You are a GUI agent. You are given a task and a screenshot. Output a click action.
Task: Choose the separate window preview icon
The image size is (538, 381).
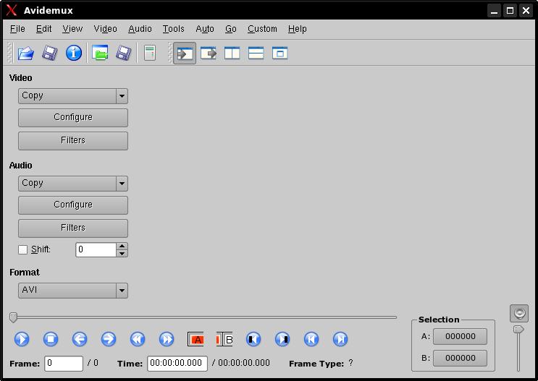pos(279,53)
